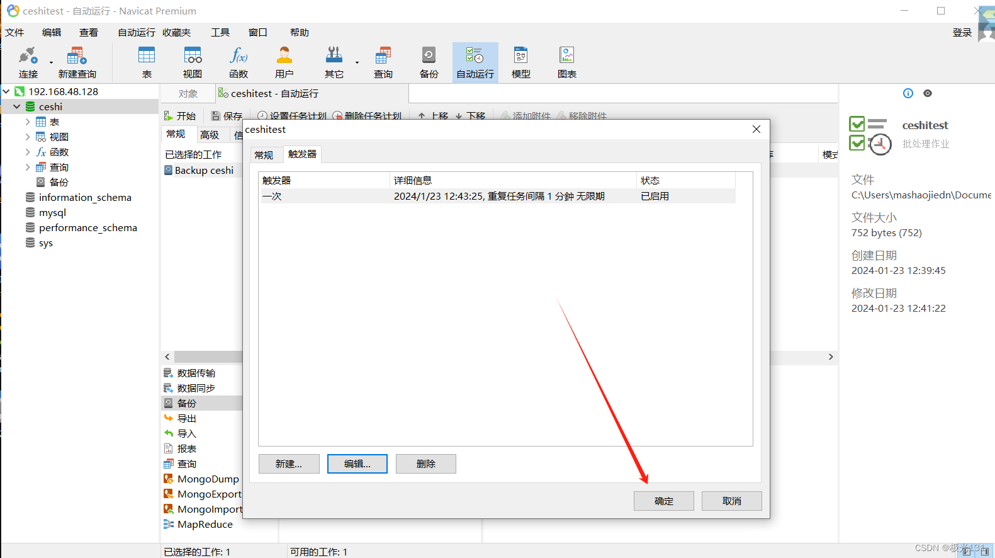This screenshot has height=558, width=995.
Task: Select the information_schema database
Action: [85, 197]
